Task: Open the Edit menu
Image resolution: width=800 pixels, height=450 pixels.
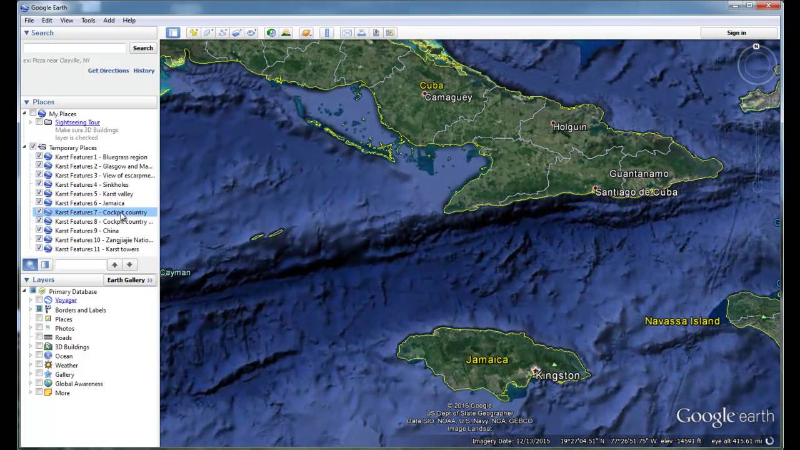Action: click(47, 20)
